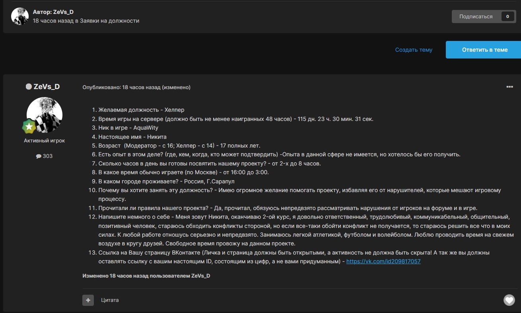Click the ZeVs_D username above the post avatar

[47, 87]
